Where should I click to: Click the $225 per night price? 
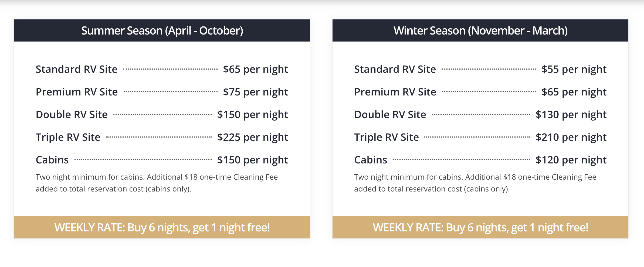(x=253, y=137)
